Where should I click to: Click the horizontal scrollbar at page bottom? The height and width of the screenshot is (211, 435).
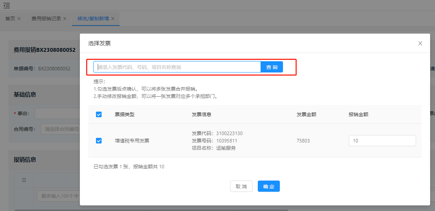pos(151,210)
